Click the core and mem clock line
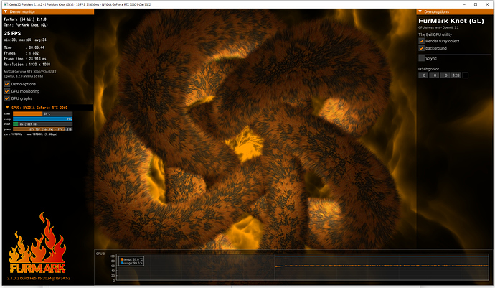The height and width of the screenshot is (288, 495). point(31,134)
